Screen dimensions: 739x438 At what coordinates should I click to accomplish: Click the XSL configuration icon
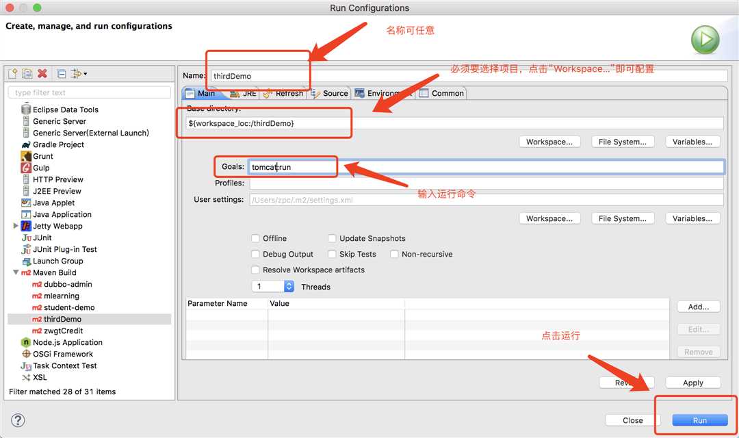(26, 378)
